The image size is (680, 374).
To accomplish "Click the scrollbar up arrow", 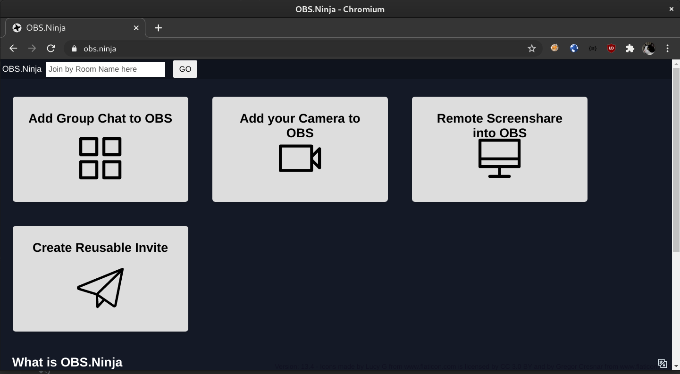I will [x=676, y=63].
